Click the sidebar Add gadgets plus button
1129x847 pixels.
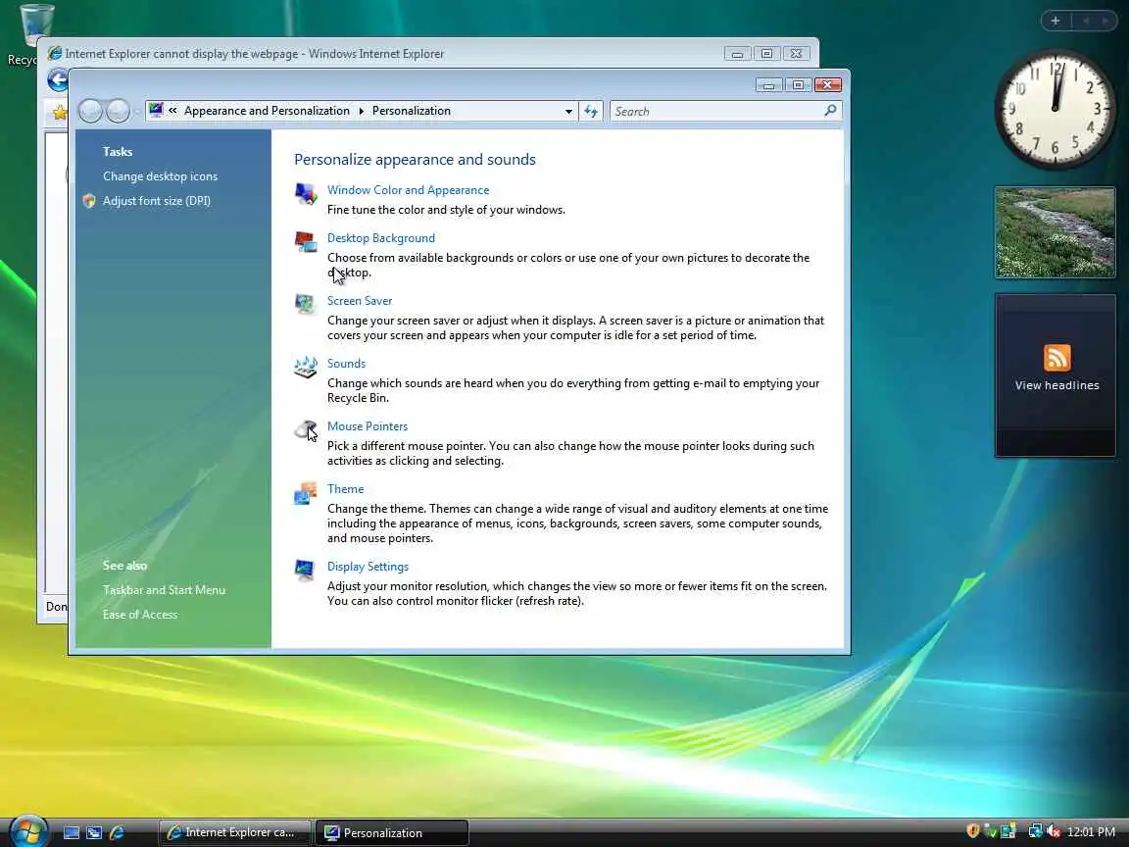coord(1055,21)
